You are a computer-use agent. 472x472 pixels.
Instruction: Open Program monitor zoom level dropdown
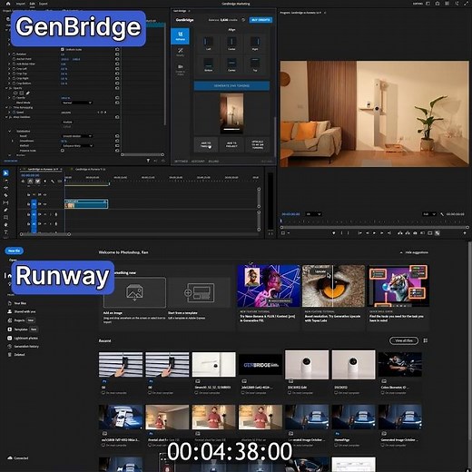pos(313,214)
